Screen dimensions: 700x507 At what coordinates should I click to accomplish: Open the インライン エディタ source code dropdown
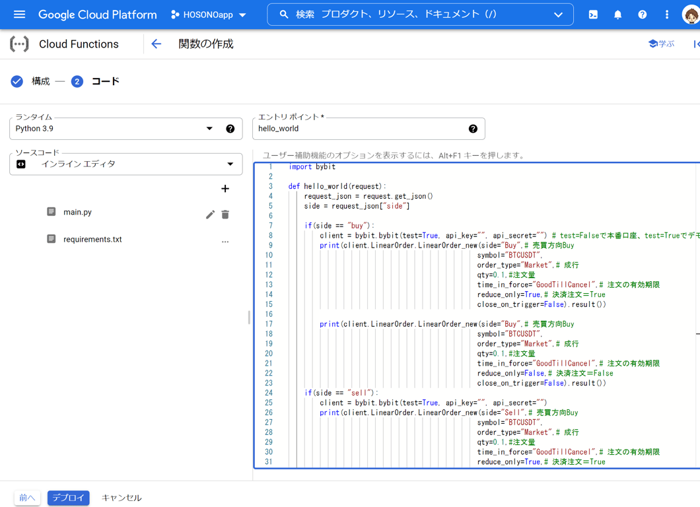pos(125,164)
